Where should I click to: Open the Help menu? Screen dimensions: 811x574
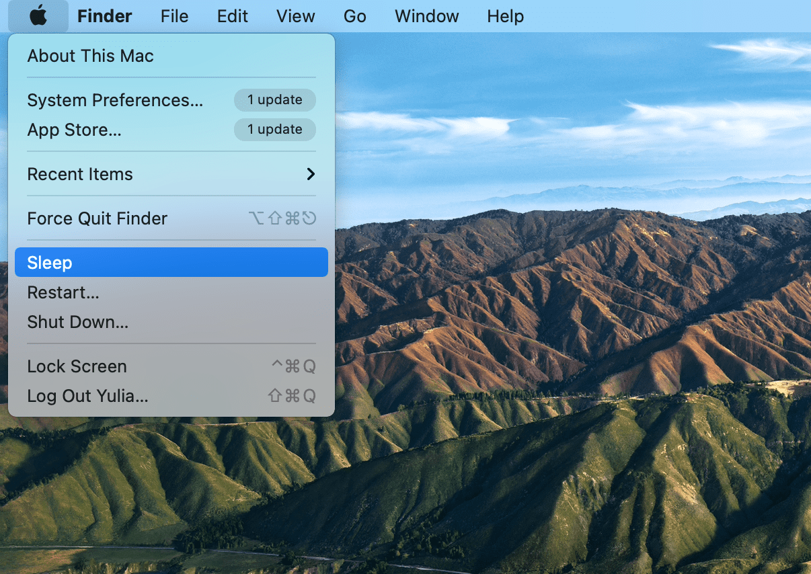pyautogui.click(x=505, y=15)
